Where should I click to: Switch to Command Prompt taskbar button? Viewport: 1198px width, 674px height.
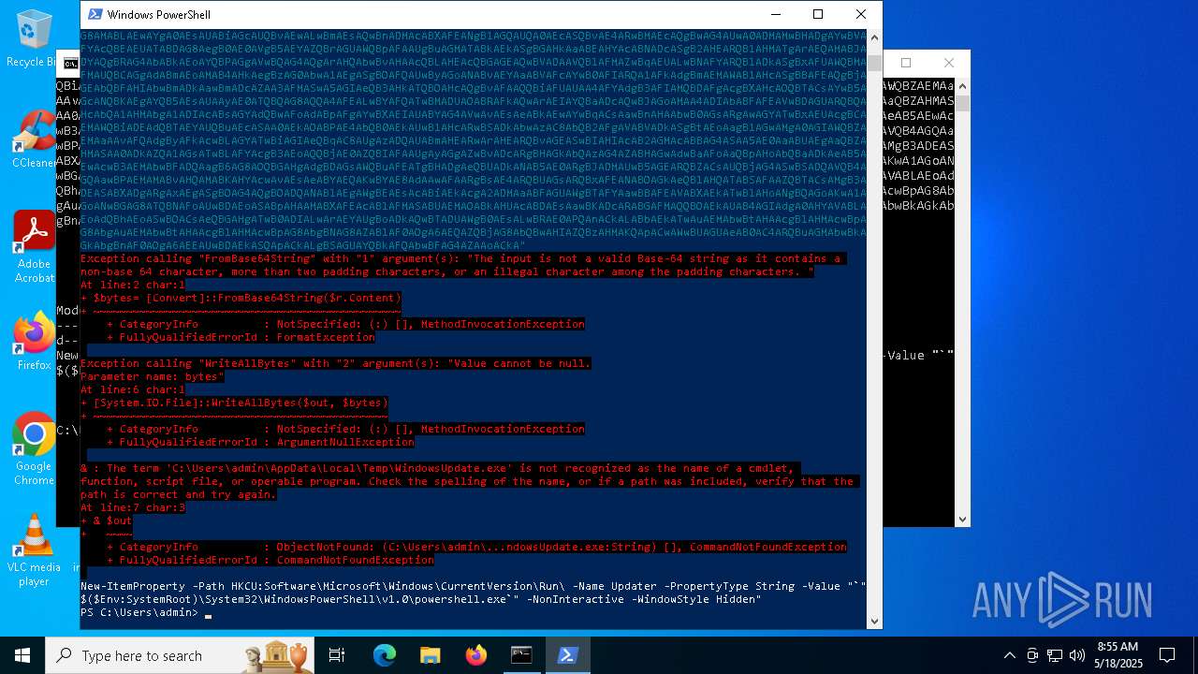point(521,655)
